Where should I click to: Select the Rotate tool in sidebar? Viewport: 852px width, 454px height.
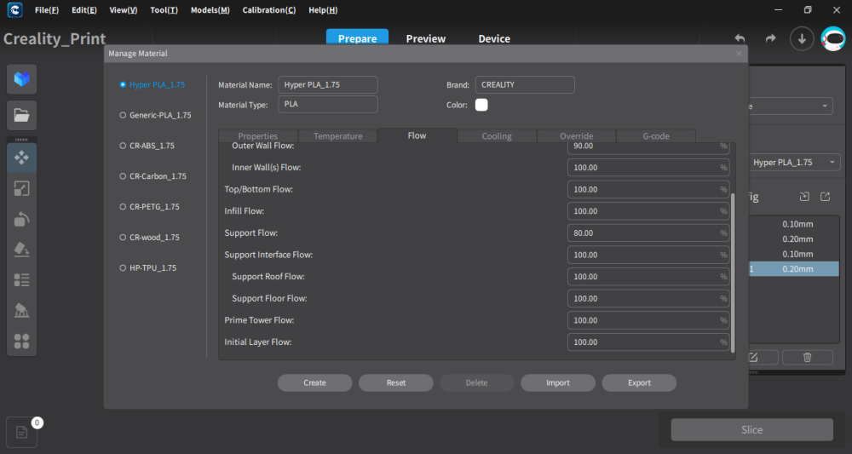[x=22, y=219]
